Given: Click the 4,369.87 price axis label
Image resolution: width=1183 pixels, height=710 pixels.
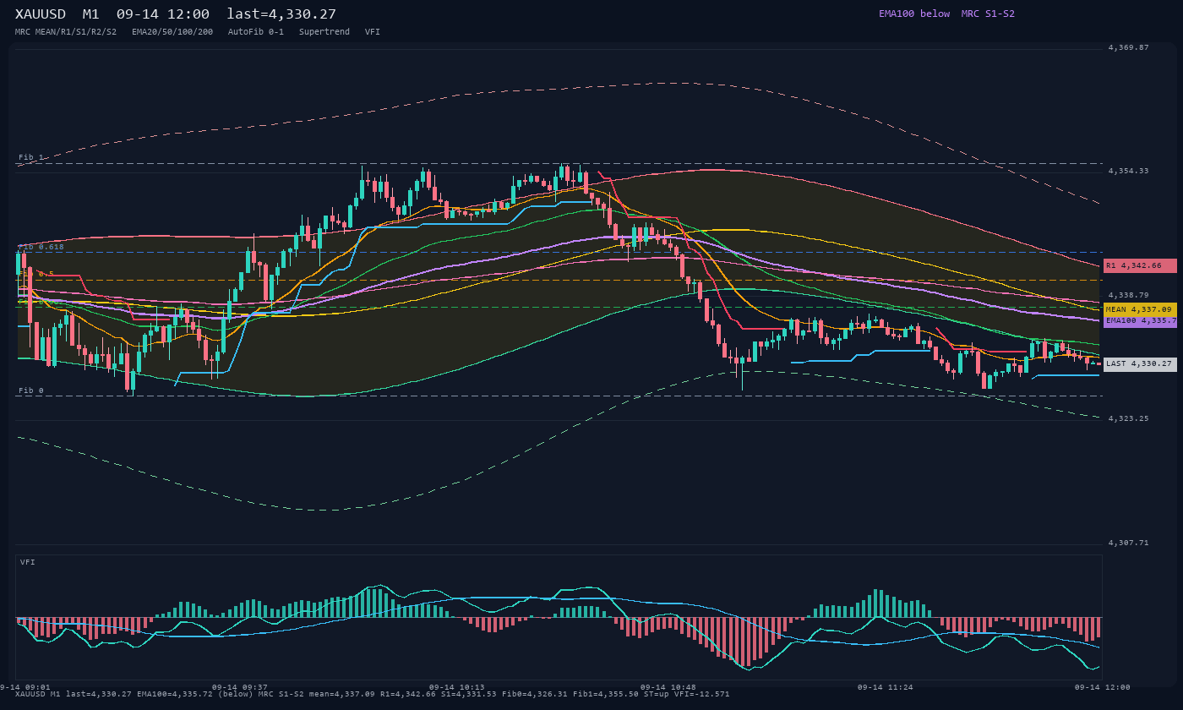Looking at the screenshot, I should pyautogui.click(x=1129, y=48).
